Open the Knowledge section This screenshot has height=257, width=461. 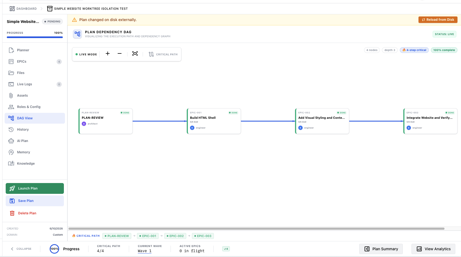pyautogui.click(x=35, y=164)
